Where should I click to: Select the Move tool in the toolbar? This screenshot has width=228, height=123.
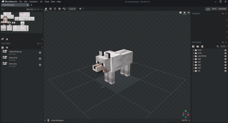pos(46,9)
